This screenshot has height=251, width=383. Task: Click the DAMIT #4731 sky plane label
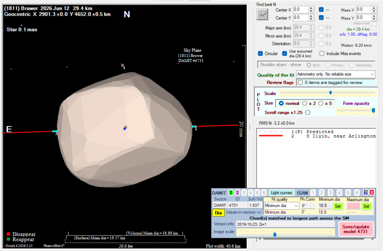click(x=191, y=61)
